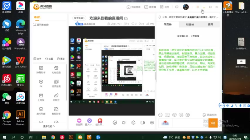
Task: Open beauty face effects below preview
Action: pos(115,123)
